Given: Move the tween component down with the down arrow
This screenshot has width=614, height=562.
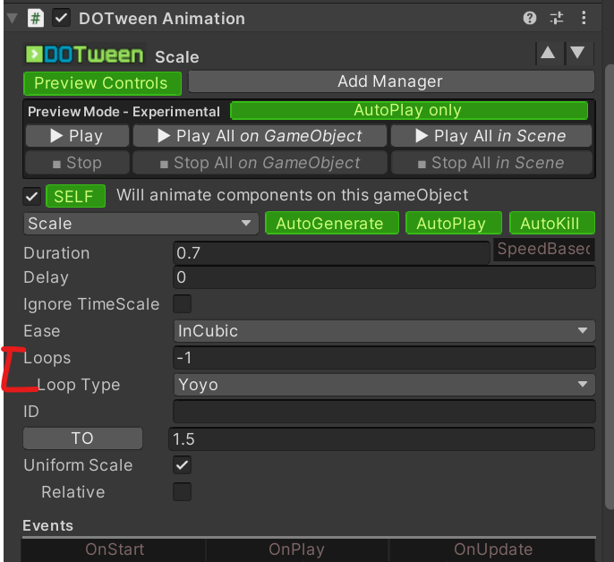Looking at the screenshot, I should point(577,53).
